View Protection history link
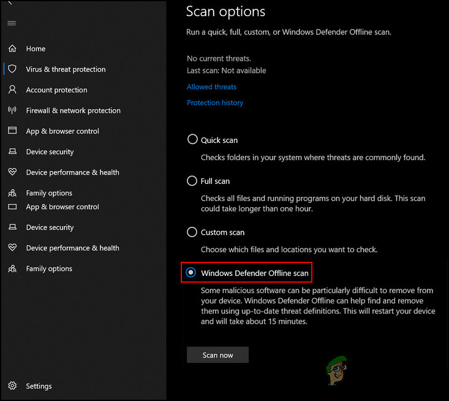The width and height of the screenshot is (449, 401). point(215,103)
